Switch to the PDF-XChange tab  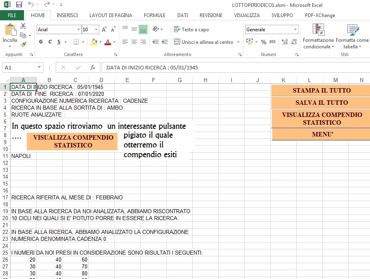point(320,15)
